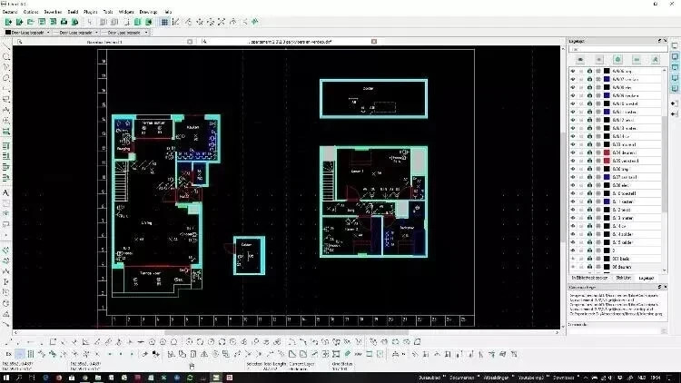Toggle Exclusive Snap 'Ex' button
This screenshot has height=383, width=681.
pyautogui.click(x=8, y=354)
